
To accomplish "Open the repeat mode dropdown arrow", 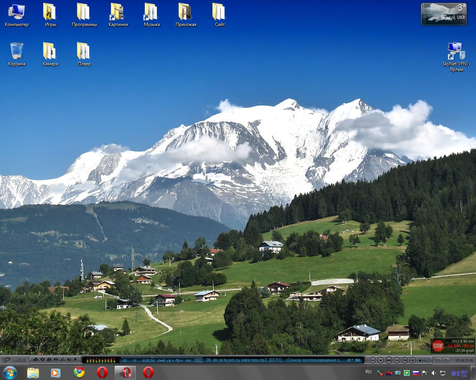I will [173, 360].
